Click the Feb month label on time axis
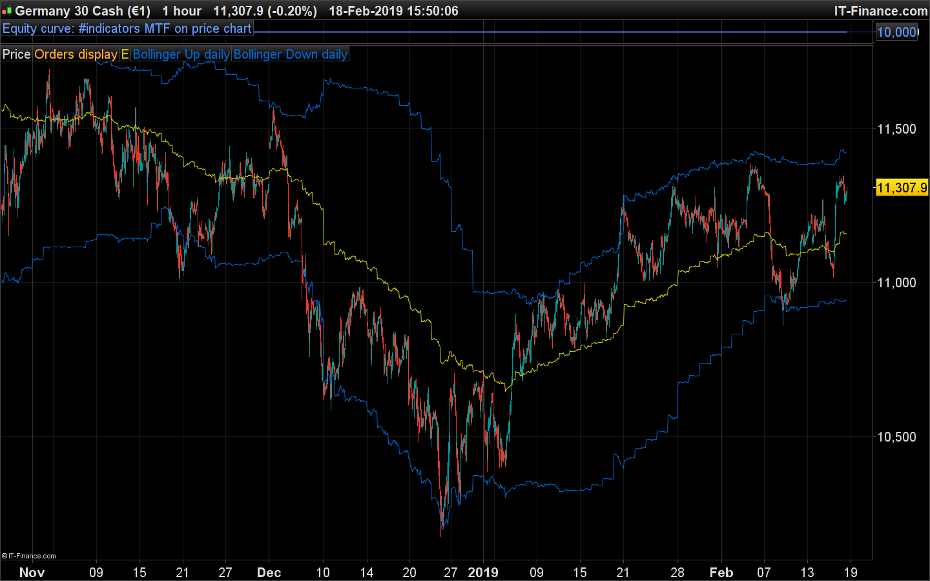The width and height of the screenshot is (930, 581). [721, 572]
